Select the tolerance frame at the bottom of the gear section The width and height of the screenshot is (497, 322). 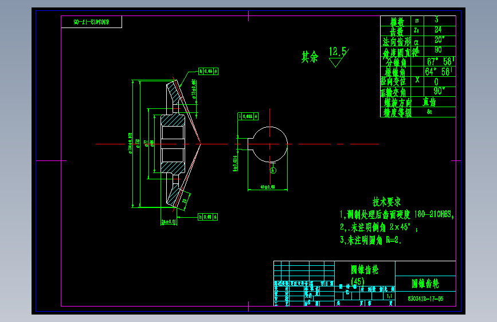208,217
